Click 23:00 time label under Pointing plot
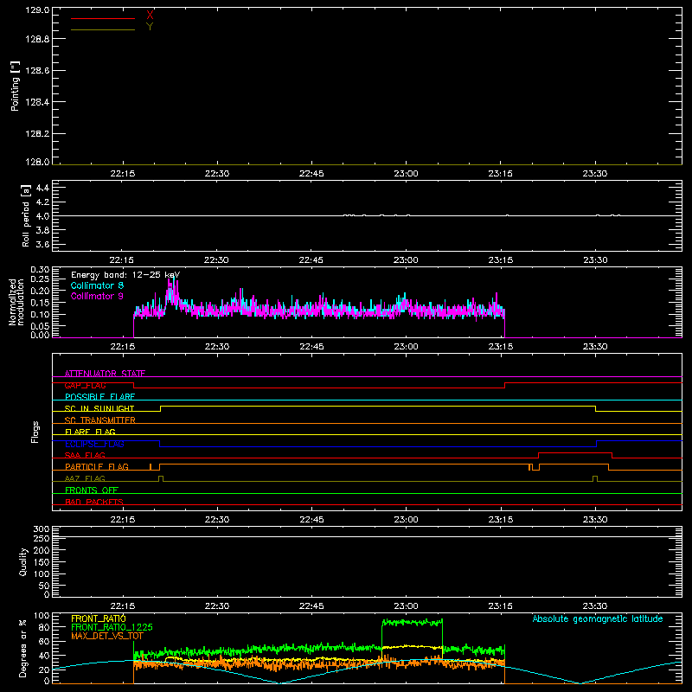 click(x=406, y=174)
